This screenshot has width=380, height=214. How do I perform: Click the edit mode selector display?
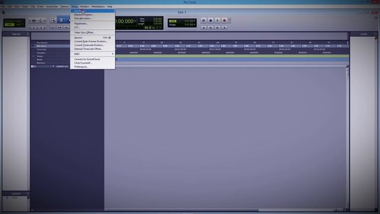(x=14, y=23)
